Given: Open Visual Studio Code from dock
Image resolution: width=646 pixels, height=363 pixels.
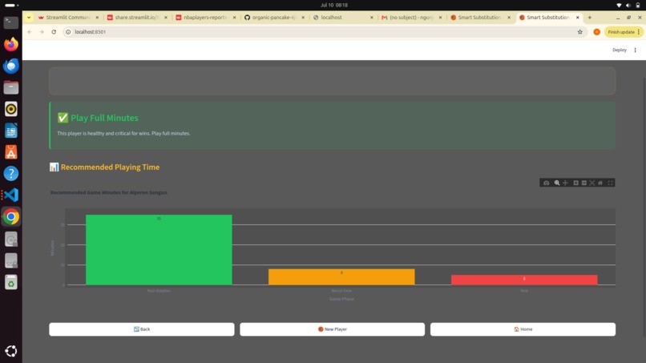Looking at the screenshot, I should [x=11, y=195].
